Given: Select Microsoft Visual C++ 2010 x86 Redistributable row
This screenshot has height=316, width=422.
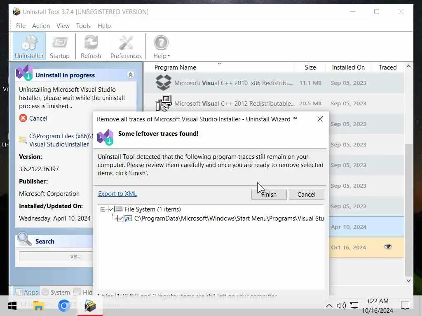Looking at the screenshot, I should click(274, 83).
